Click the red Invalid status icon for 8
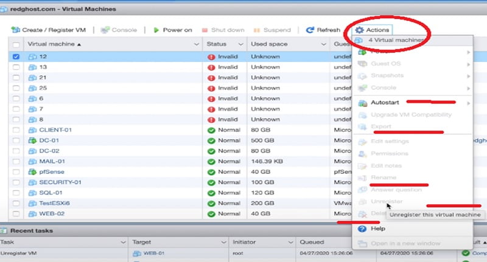Screen dimensions: 487x262 pyautogui.click(x=211, y=120)
